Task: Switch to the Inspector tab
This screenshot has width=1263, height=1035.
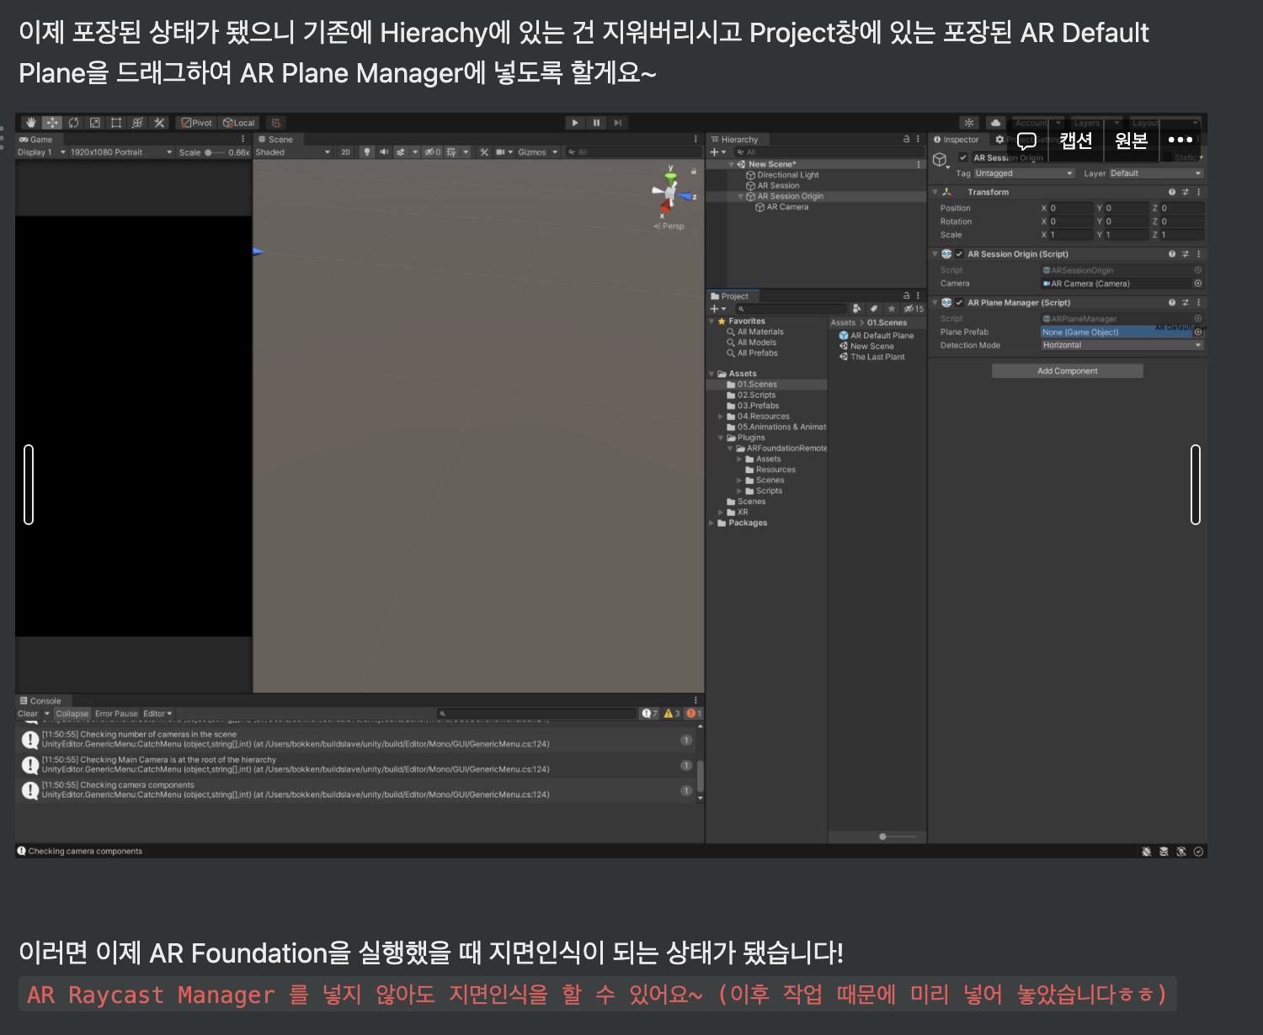Action: click(957, 140)
